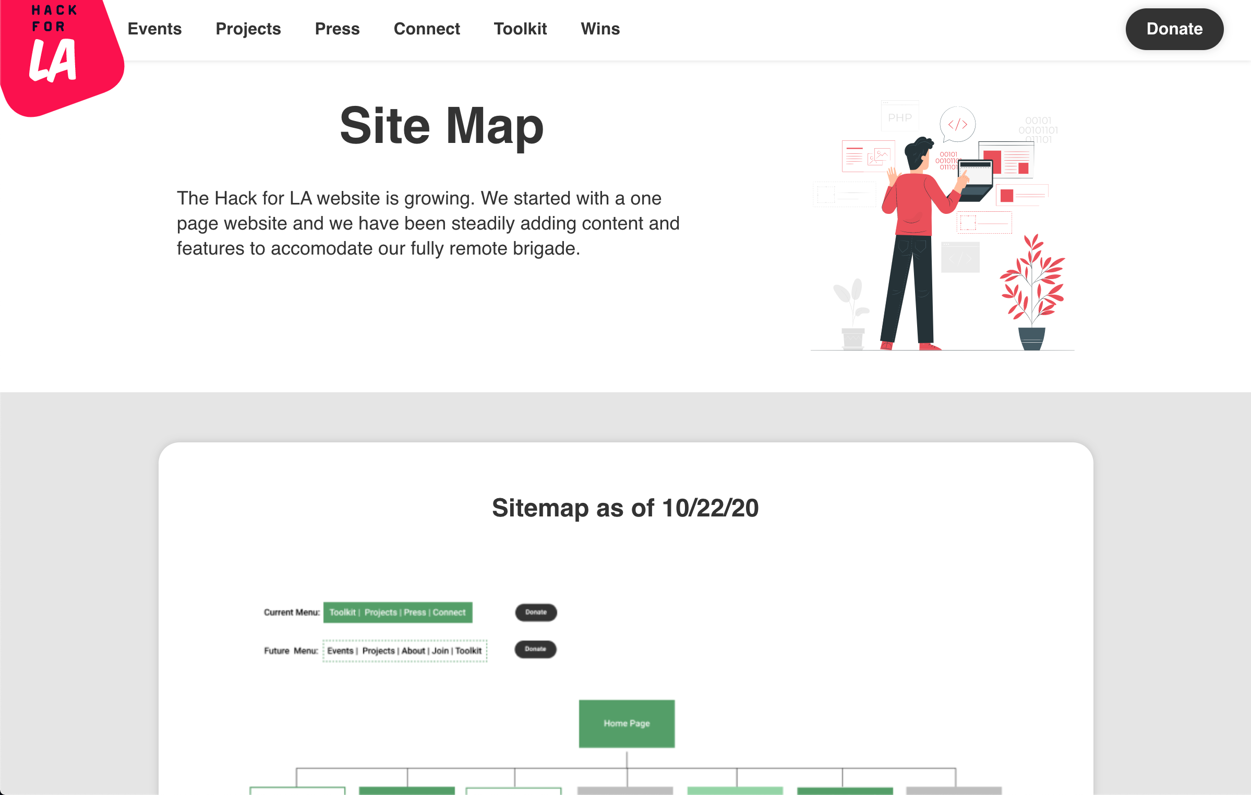Viewport: 1251px width, 795px height.
Task: Open the Projects menu item
Action: [248, 29]
